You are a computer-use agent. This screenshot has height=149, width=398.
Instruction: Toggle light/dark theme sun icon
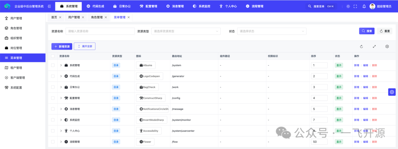pos(348,6)
